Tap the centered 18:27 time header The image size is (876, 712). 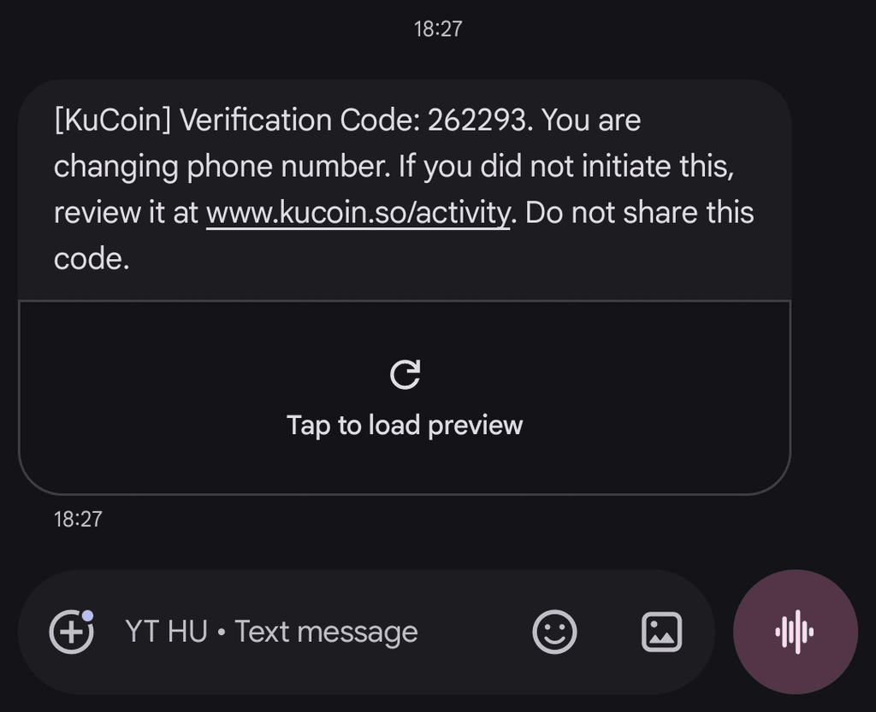(438, 29)
